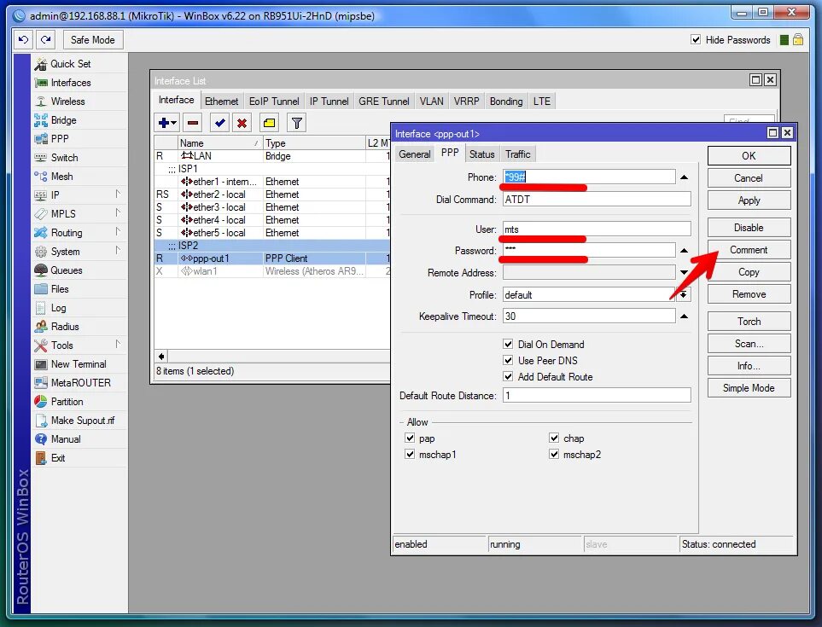Open MetaROUTER in the sidebar
The height and width of the screenshot is (627, 822).
(80, 383)
